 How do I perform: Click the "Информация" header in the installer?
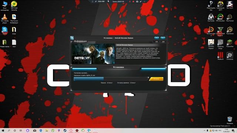pos(80,41)
